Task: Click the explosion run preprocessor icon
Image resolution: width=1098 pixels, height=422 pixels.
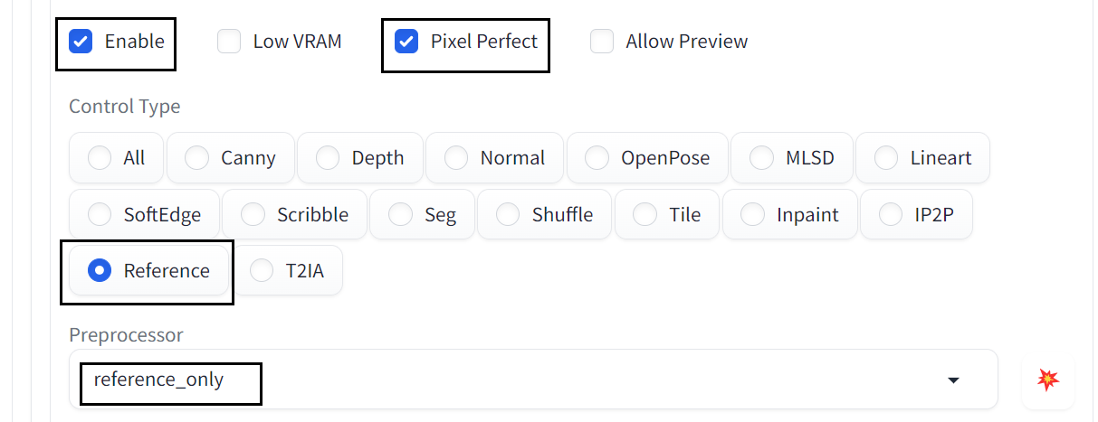Action: click(x=1047, y=380)
